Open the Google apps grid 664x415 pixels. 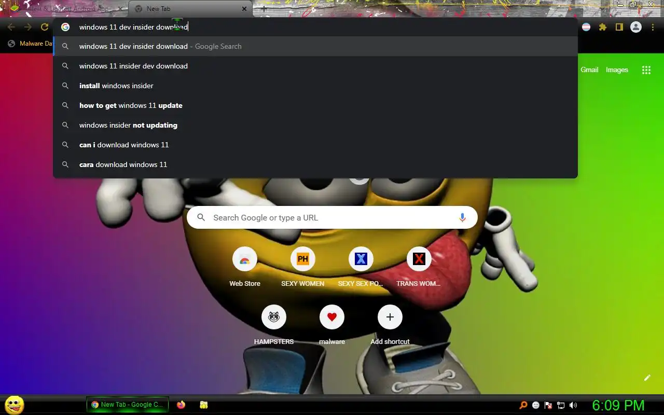tap(646, 70)
